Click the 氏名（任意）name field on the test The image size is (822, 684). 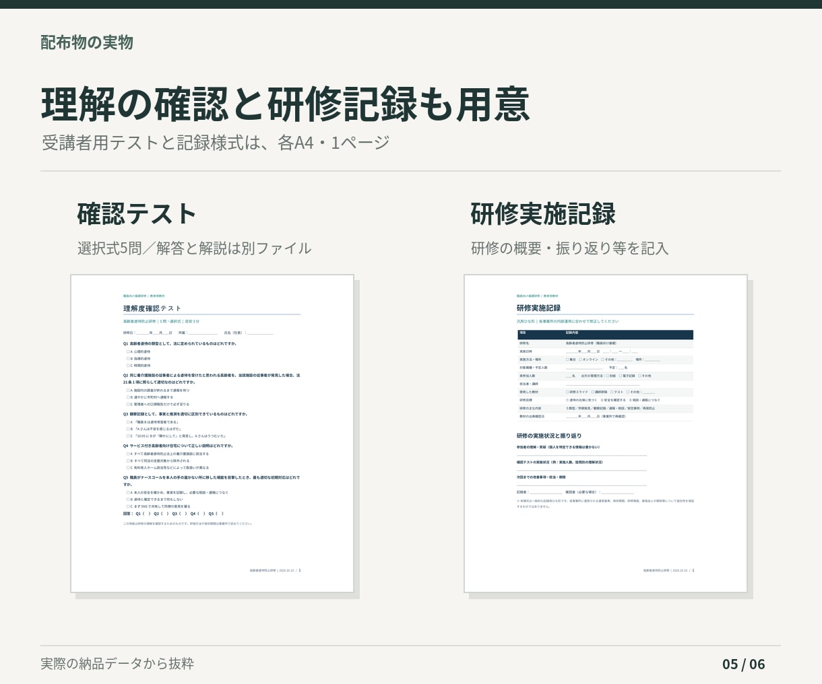coord(249,333)
